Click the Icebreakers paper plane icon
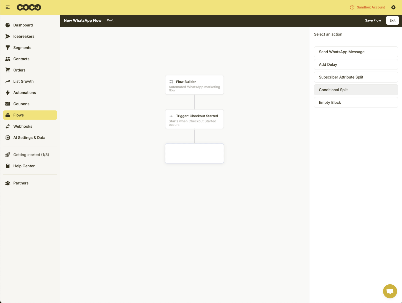 point(8,36)
